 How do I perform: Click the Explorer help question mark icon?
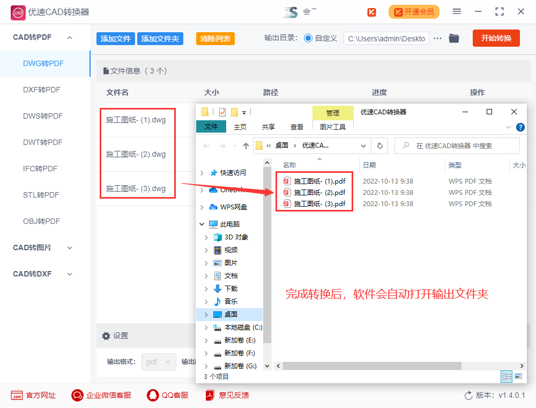click(520, 127)
